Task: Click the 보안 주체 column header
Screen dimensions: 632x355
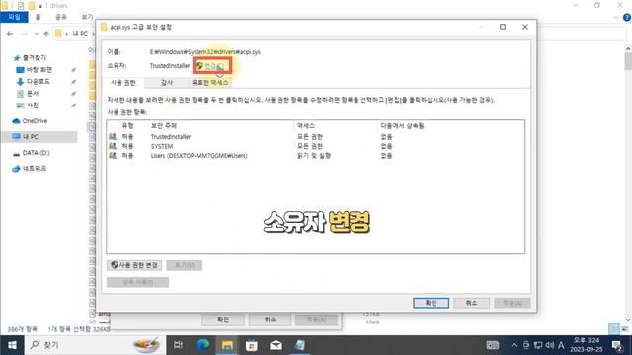Action: (164, 126)
